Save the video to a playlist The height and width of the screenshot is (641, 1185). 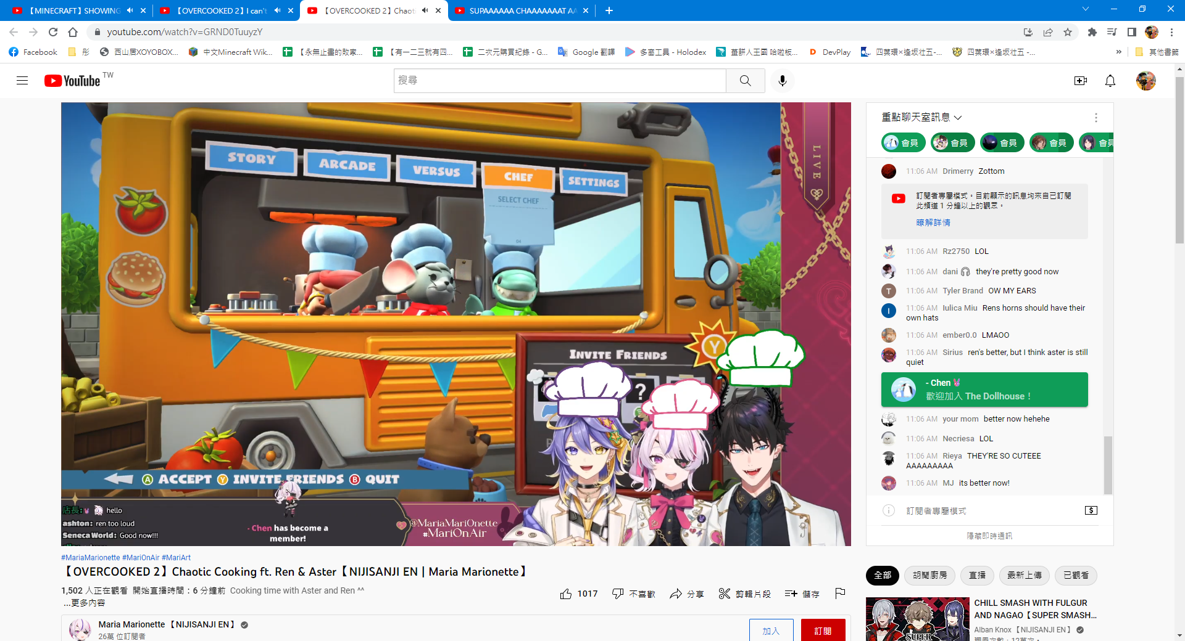pos(802,594)
